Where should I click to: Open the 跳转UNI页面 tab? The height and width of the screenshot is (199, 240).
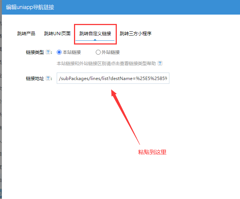point(57,34)
